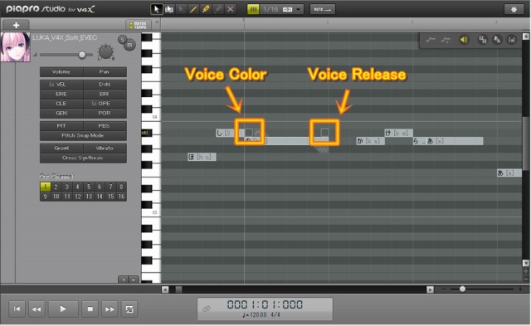Toggle the yellow speaker note audition icon

click(464, 40)
